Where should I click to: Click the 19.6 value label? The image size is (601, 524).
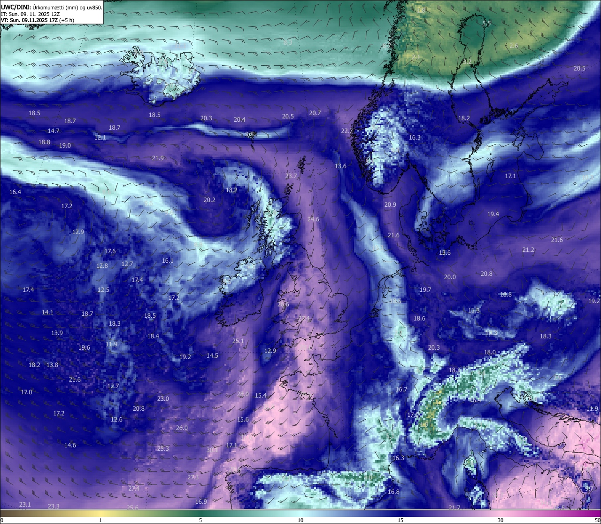coord(84,347)
